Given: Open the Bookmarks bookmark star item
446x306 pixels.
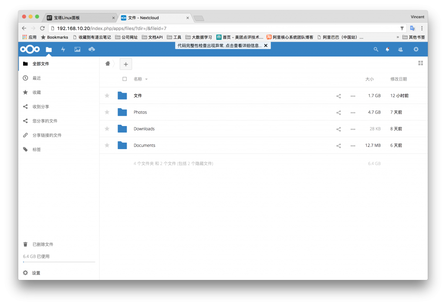Looking at the screenshot, I should click(54, 37).
